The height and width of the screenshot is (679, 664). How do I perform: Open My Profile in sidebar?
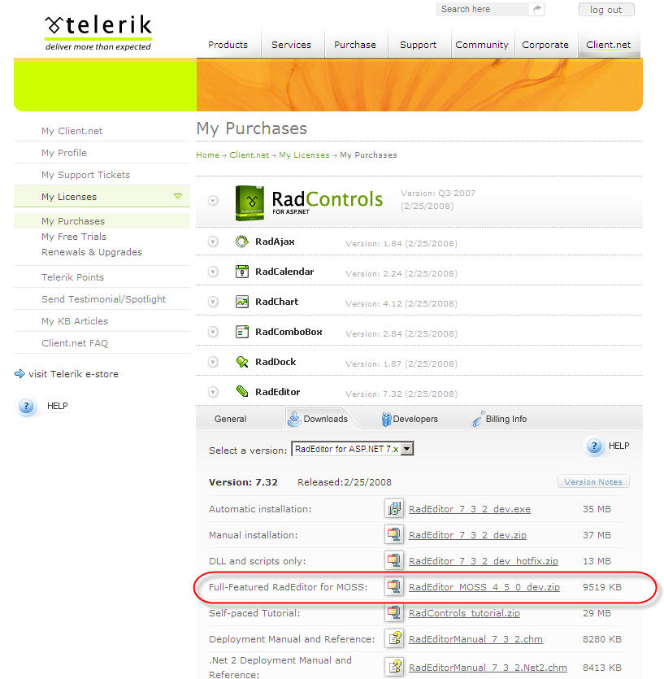coord(64,153)
